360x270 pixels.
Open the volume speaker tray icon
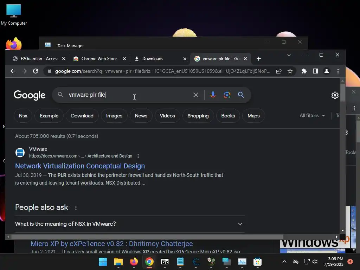coord(315,262)
